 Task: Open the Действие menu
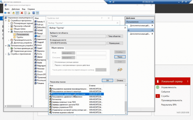pyautogui.click(x=16, y=9)
